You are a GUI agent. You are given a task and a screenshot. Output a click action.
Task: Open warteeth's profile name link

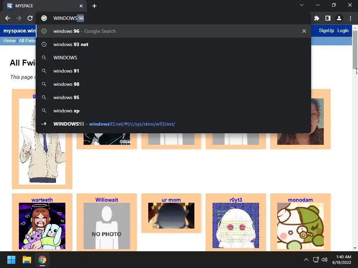pyautogui.click(x=42, y=200)
